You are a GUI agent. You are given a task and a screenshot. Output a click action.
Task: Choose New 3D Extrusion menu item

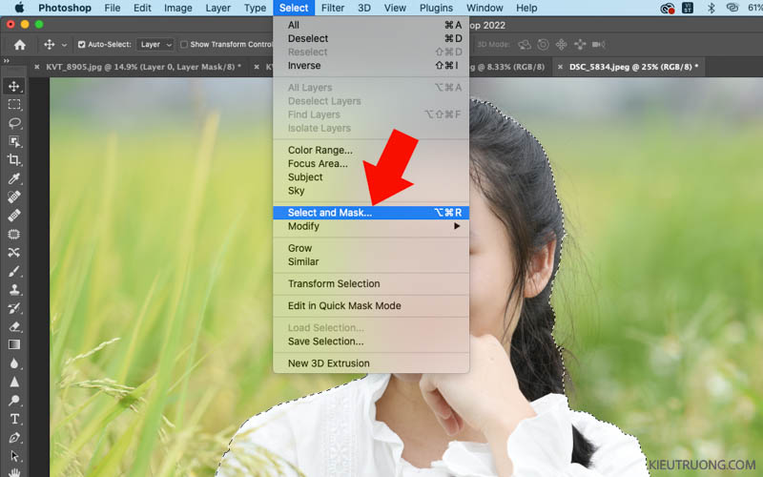371,363
